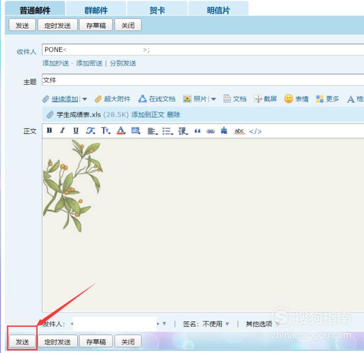Click the top 定时发送 scheduled send button
The image size is (364, 353).
[x=57, y=25]
